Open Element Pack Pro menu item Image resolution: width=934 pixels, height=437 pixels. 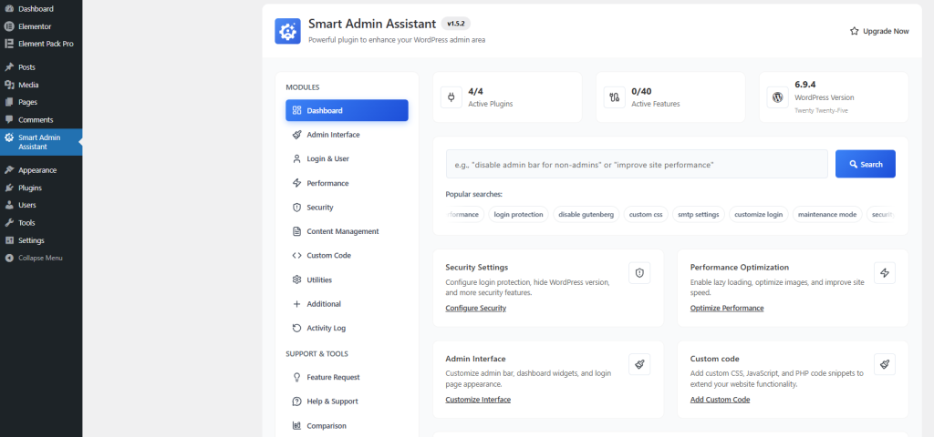click(41, 44)
